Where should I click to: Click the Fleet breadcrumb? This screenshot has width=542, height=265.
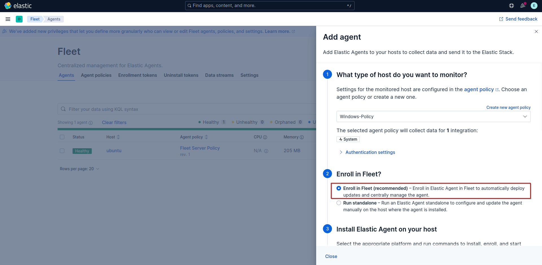tap(35, 19)
